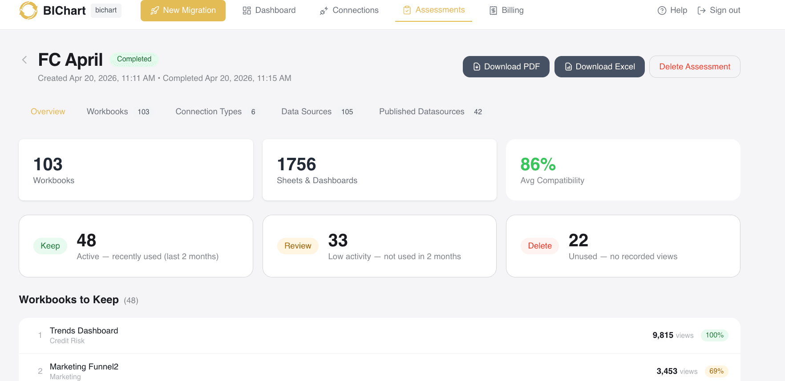Open the Dashboard nav item
The height and width of the screenshot is (381, 785).
click(x=269, y=10)
